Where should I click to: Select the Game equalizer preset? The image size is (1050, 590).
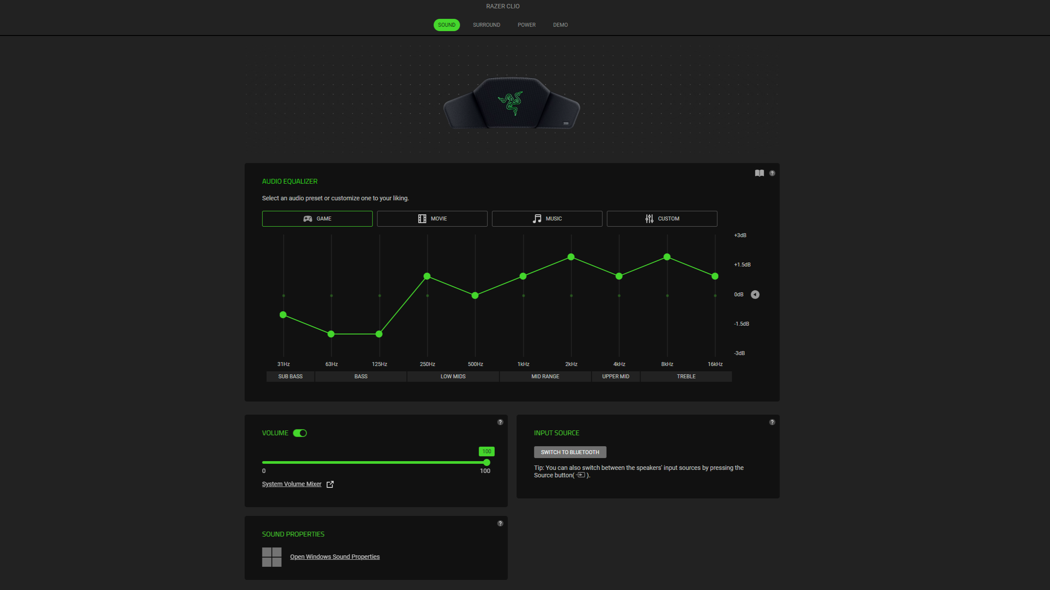point(317,219)
